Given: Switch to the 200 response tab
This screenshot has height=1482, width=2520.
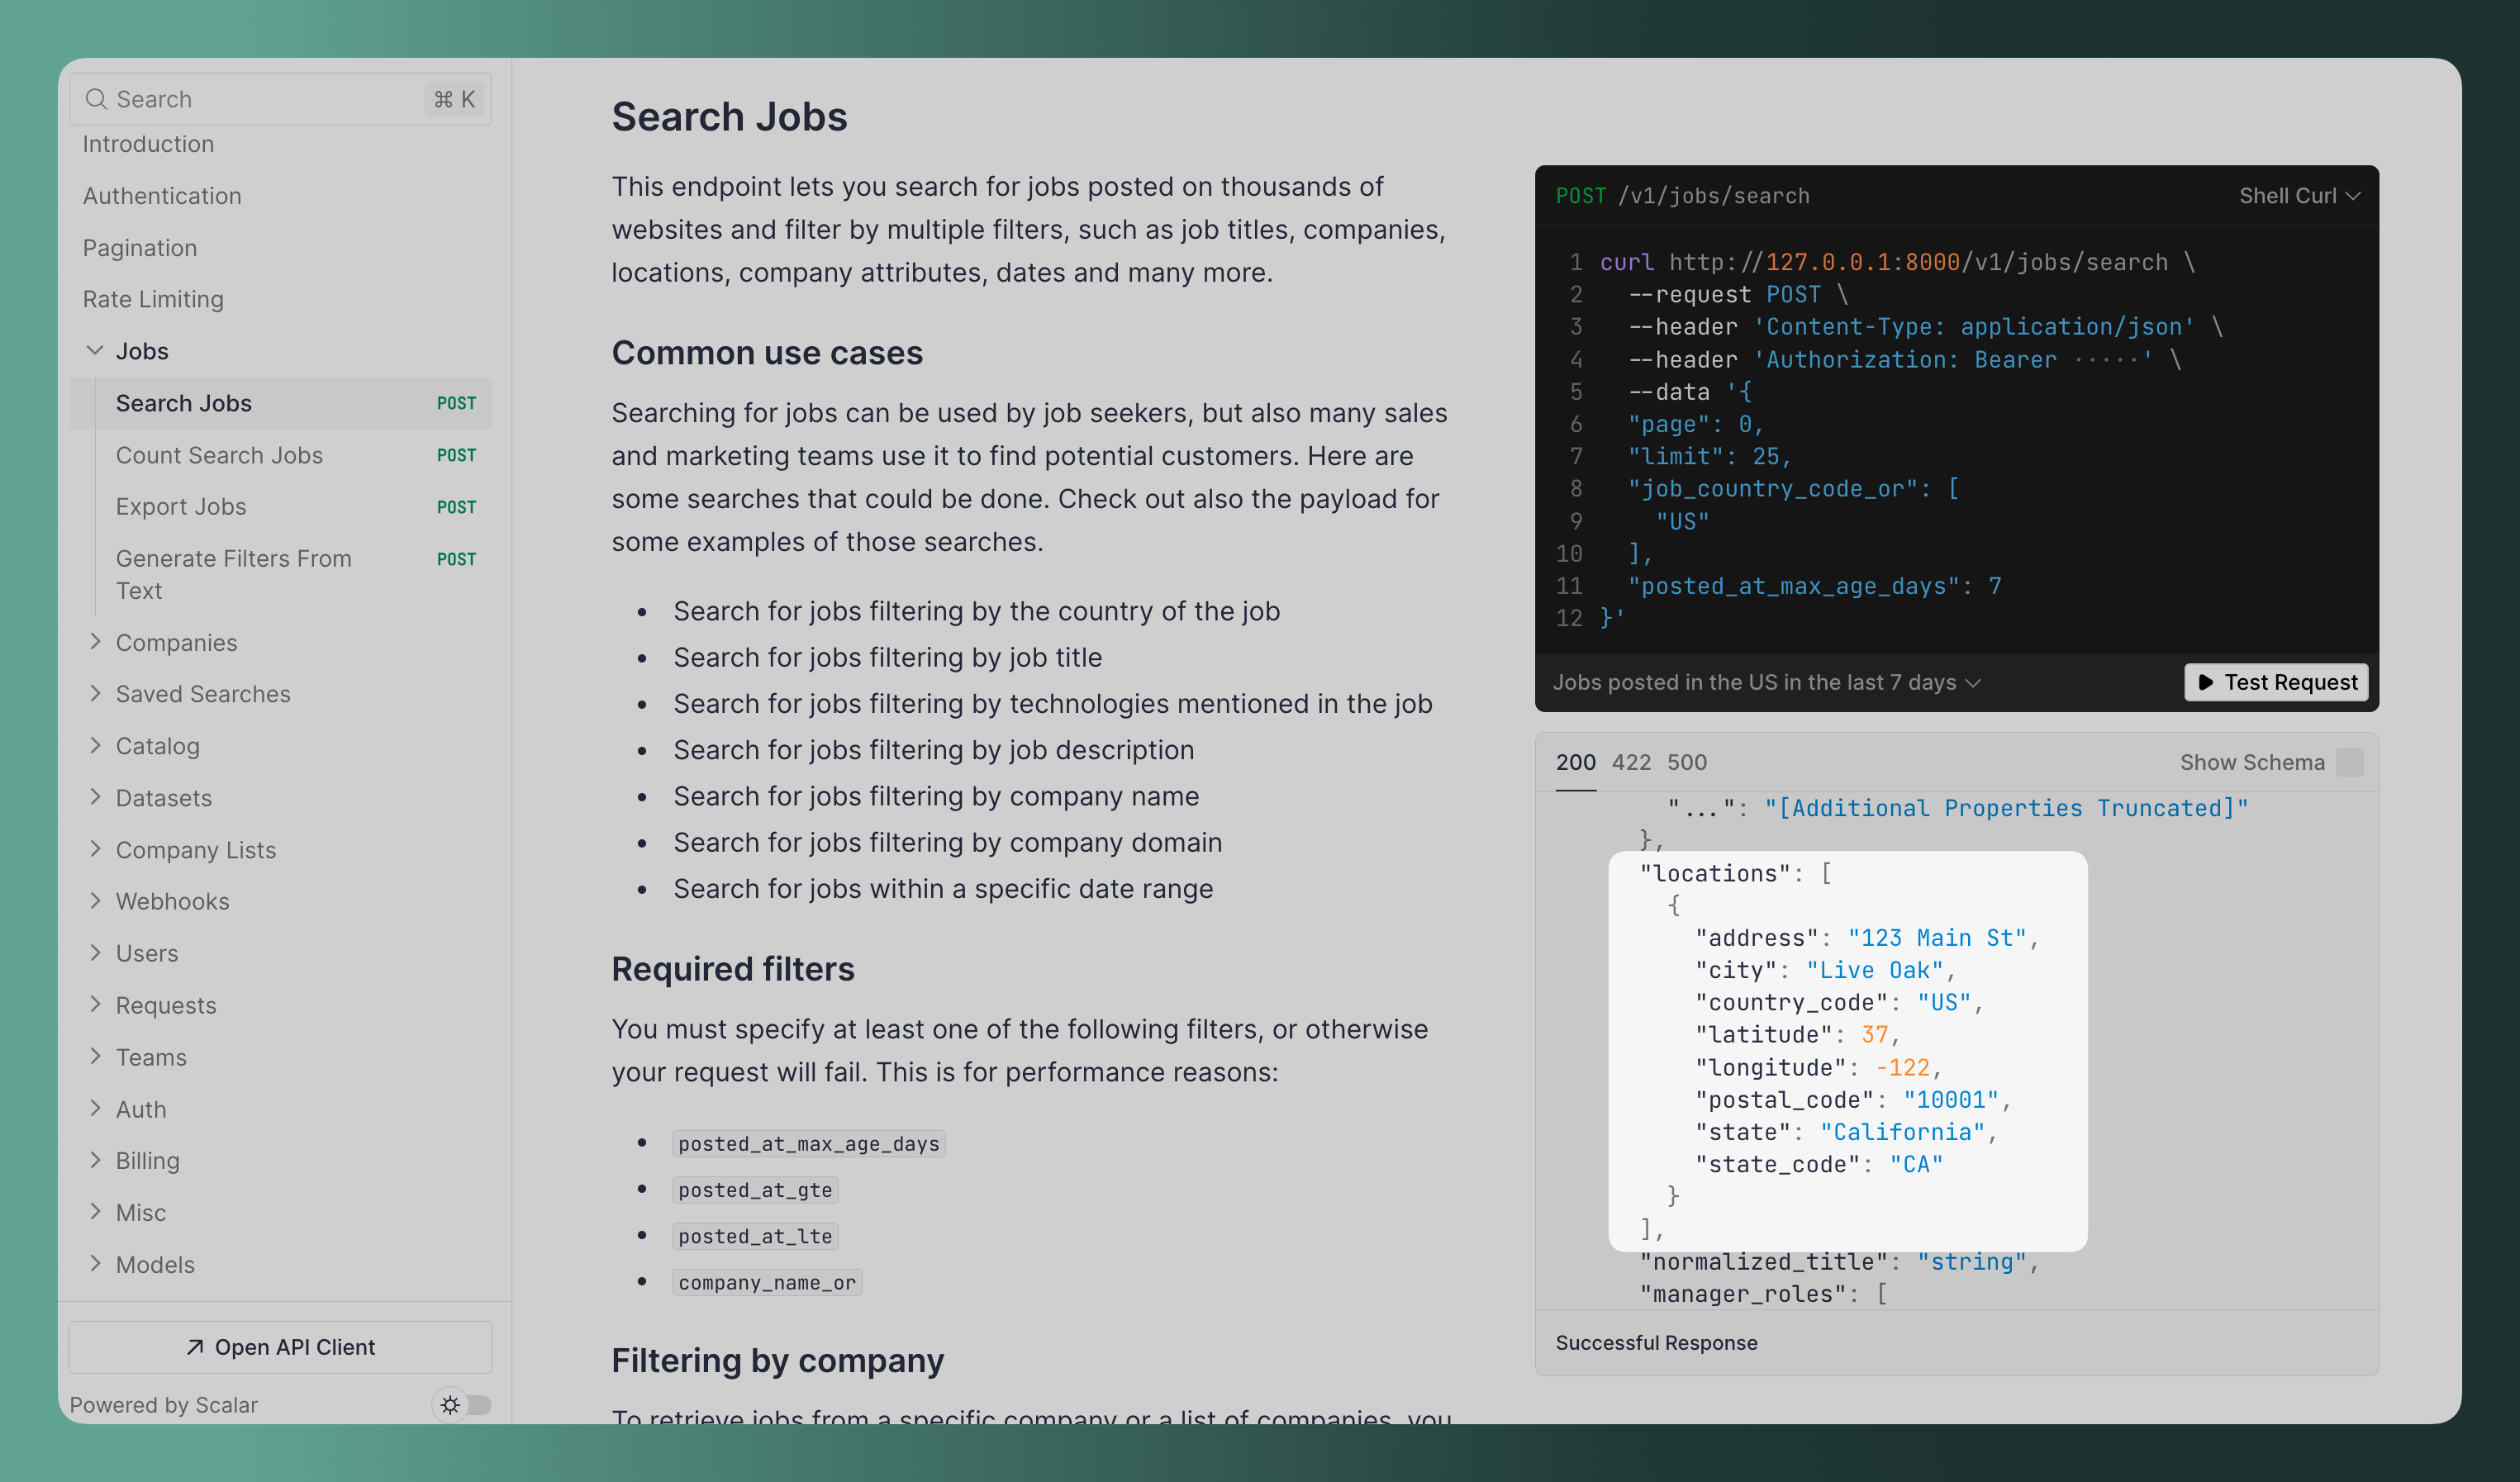Looking at the screenshot, I should pyautogui.click(x=1575, y=762).
